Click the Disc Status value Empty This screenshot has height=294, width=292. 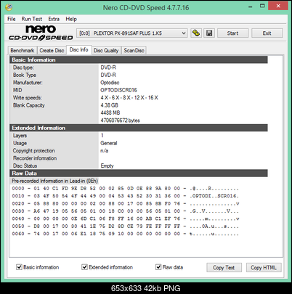[x=107, y=166]
